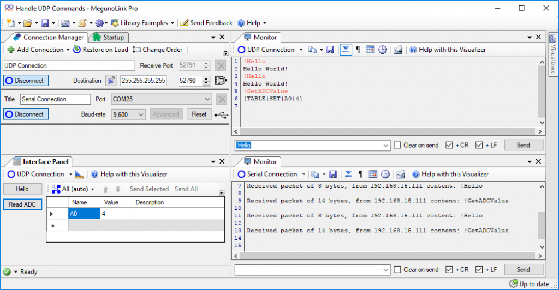
Task: Click the UDP network port icon beside 52790
Action: click(221, 81)
